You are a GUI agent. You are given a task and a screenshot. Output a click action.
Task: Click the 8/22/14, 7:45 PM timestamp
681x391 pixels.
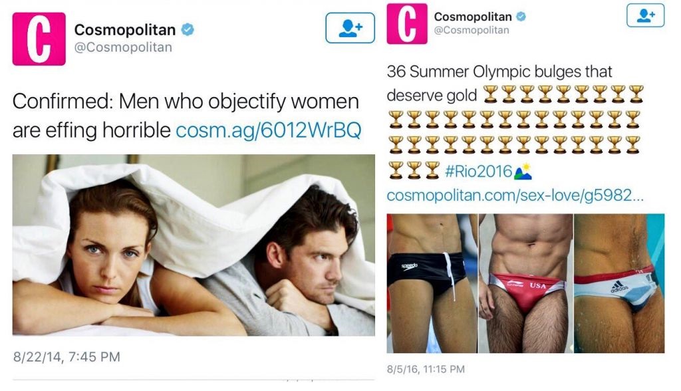tap(67, 356)
